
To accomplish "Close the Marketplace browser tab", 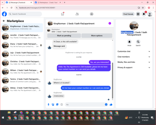I will 60,2.
